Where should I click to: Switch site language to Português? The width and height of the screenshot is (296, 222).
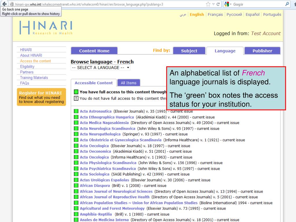272,14
